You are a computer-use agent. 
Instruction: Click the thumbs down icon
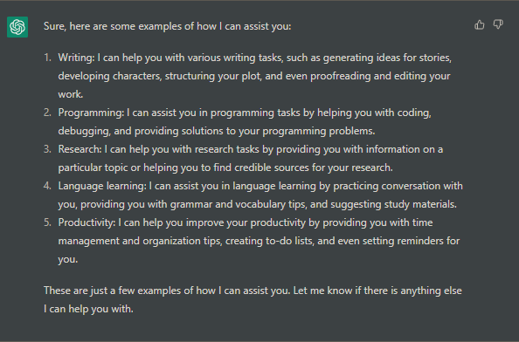pos(498,24)
